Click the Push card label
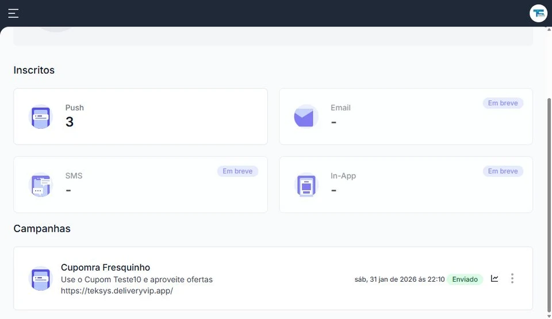The width and height of the screenshot is (552, 319). click(75, 107)
